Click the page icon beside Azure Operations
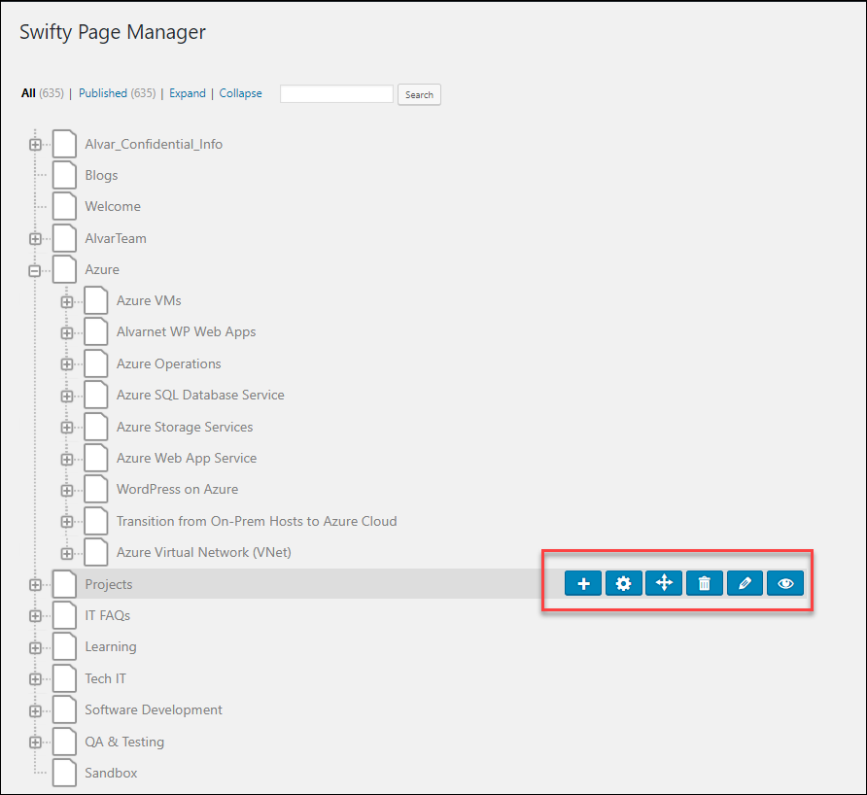Image resolution: width=867 pixels, height=795 pixels. pos(96,363)
